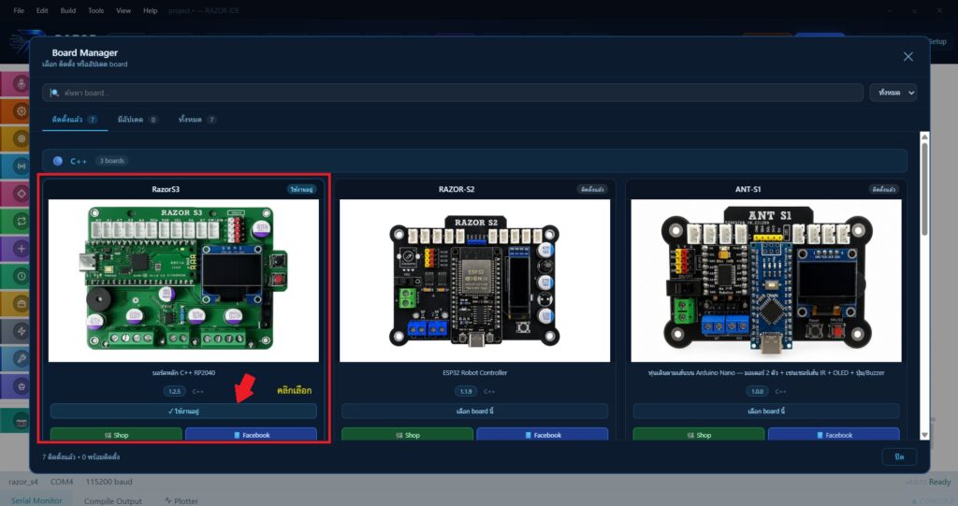Open the View menu
Screen dimensions: 958x506
(123, 10)
